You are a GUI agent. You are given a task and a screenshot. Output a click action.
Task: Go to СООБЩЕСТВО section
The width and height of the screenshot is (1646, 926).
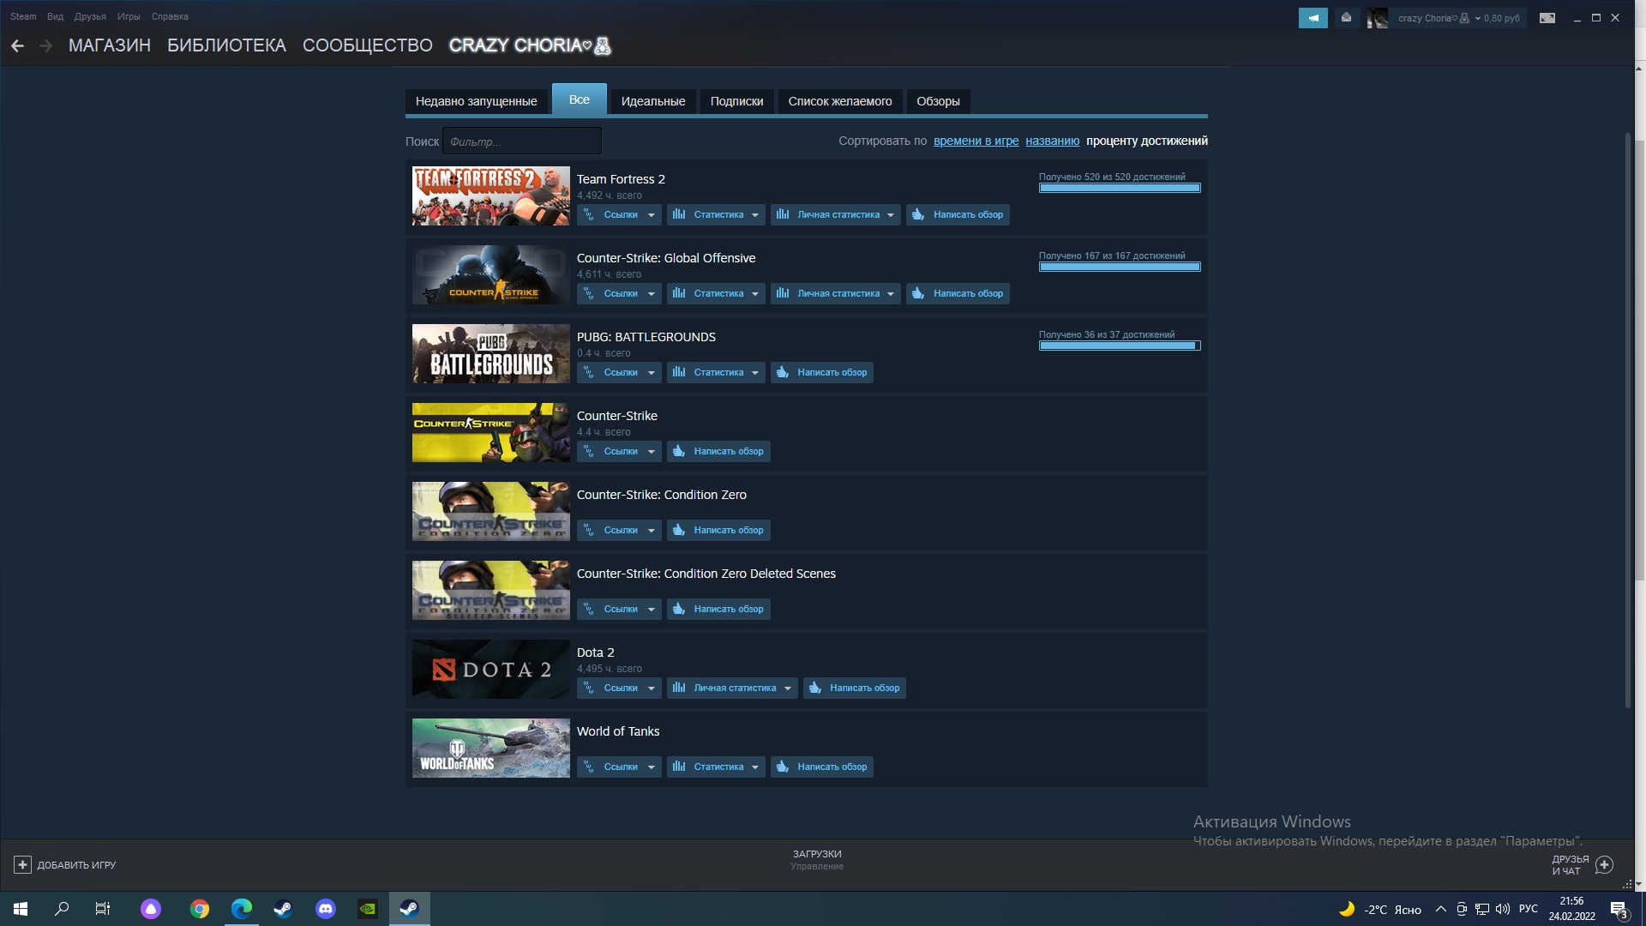pyautogui.click(x=368, y=45)
